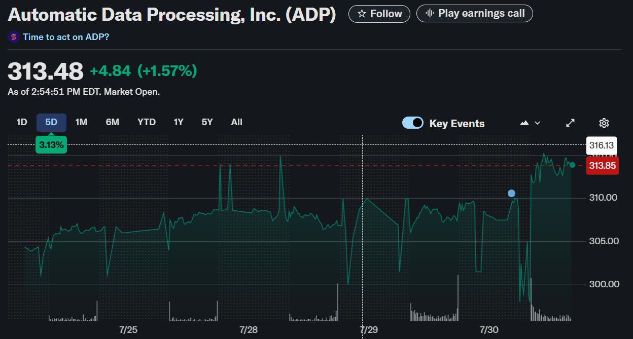Click the 7/25 date axis label
Screen dimensions: 633x339
click(x=128, y=330)
